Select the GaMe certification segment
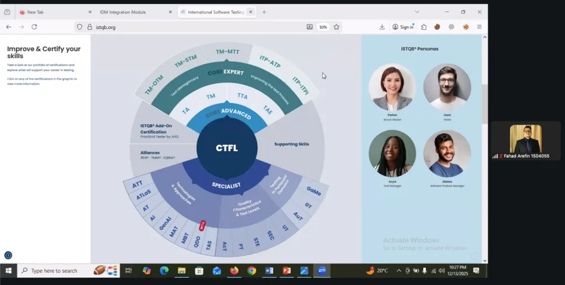Screen dimensions: 565x285 (x=313, y=191)
